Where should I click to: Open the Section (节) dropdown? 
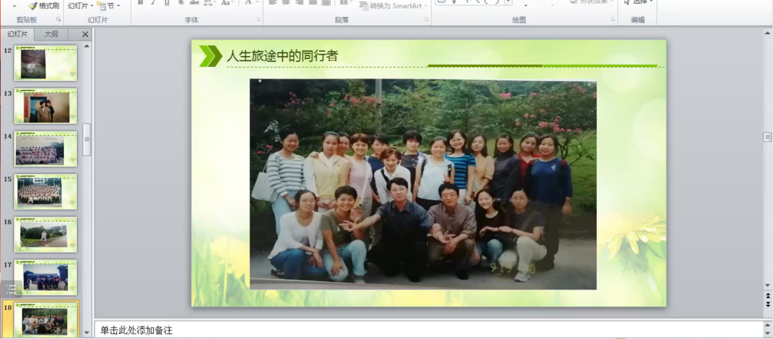point(110,5)
